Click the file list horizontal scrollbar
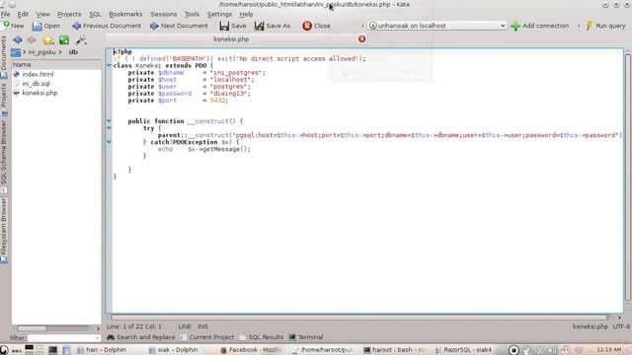This screenshot has height=355, width=632. pyautogui.click(x=33, y=328)
